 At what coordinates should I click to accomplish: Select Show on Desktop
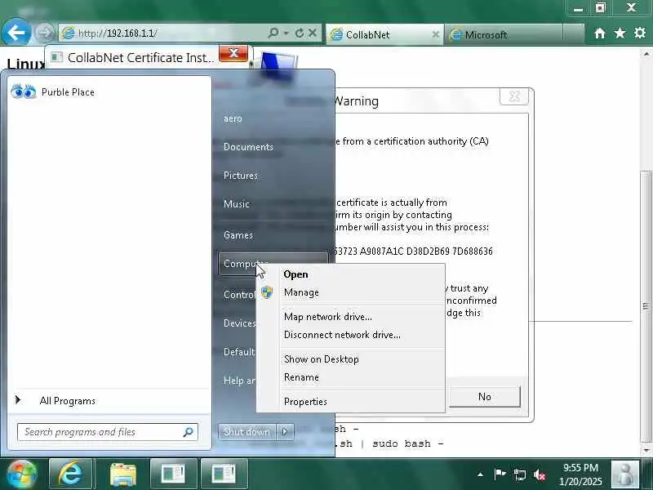(350, 359)
